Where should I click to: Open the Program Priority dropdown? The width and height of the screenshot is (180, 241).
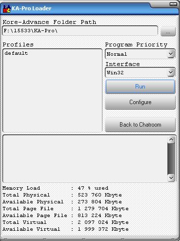coord(140,54)
